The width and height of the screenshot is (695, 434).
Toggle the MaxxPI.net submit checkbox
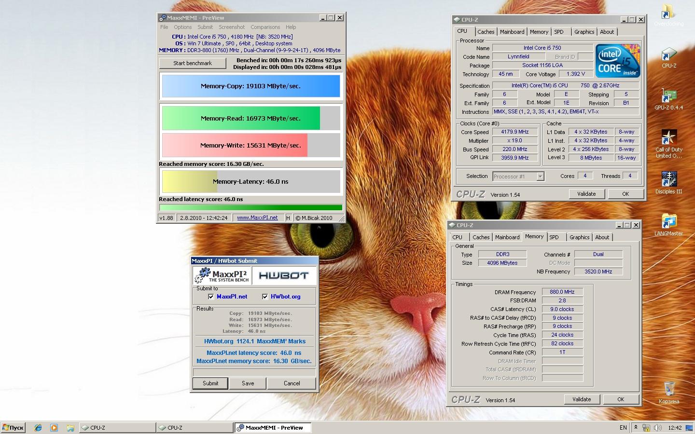pyautogui.click(x=211, y=297)
